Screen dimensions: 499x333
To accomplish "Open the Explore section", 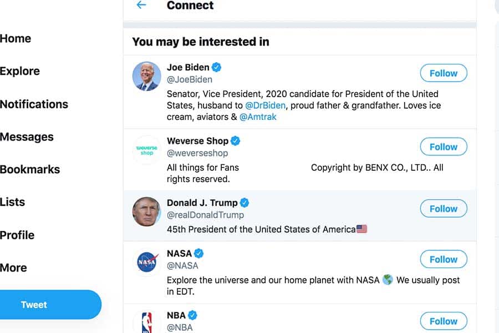I will click(x=20, y=71).
